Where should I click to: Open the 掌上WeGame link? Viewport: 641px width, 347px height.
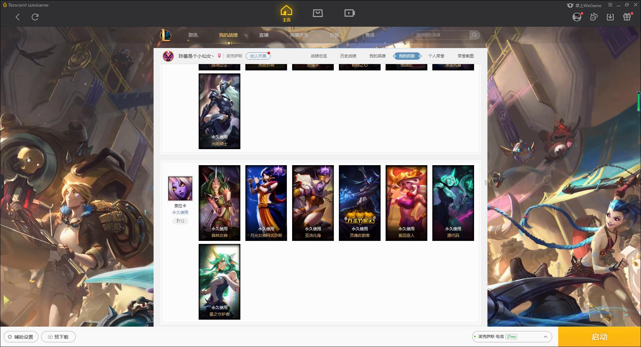pos(584,5)
